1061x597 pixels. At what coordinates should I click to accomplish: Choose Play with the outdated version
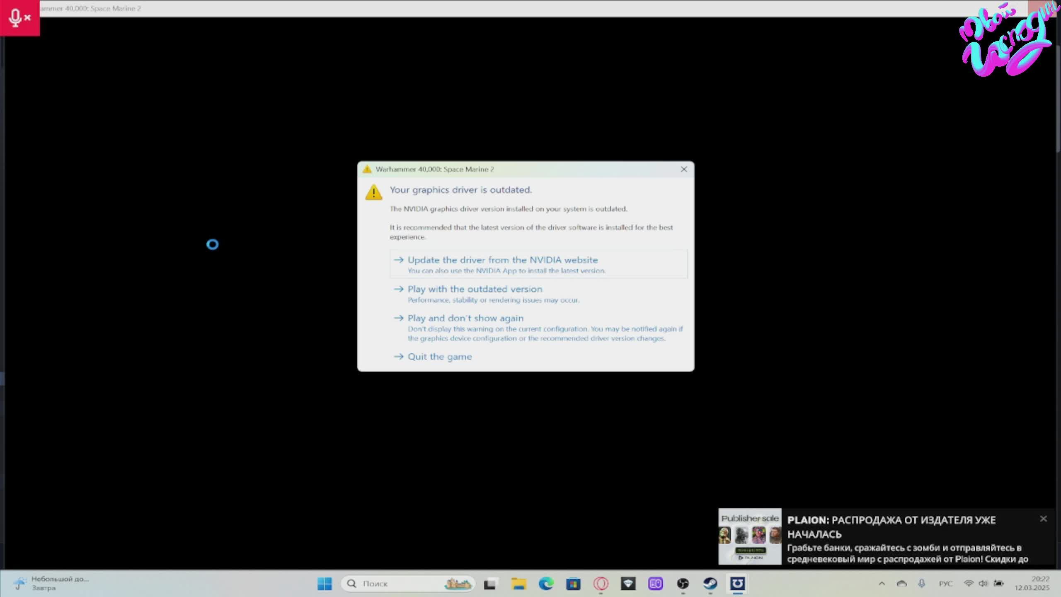click(475, 289)
